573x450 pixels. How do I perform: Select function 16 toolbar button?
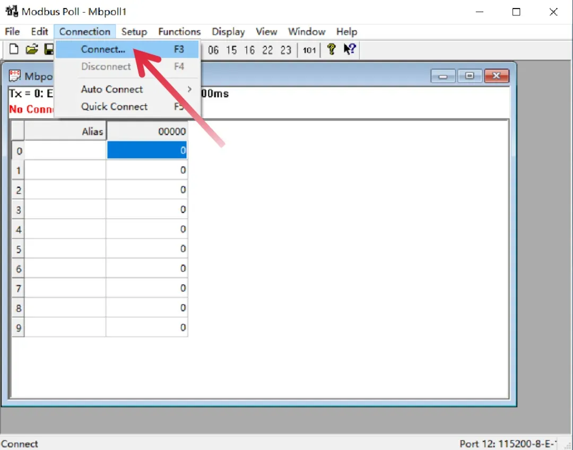point(249,50)
